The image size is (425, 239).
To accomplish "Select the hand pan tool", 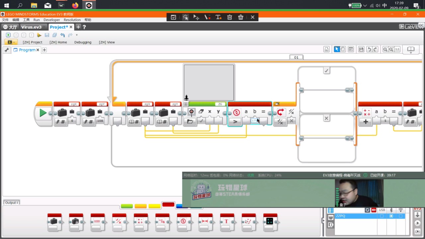I will coord(343,49).
